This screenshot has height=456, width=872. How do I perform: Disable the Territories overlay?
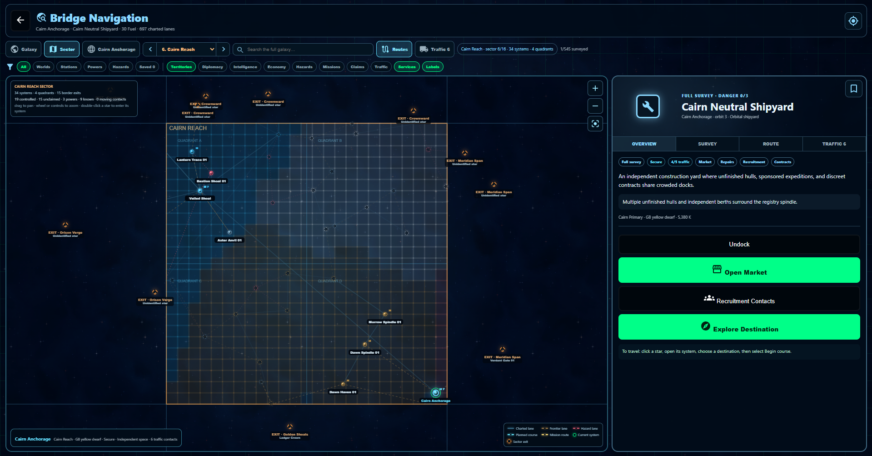pyautogui.click(x=181, y=67)
